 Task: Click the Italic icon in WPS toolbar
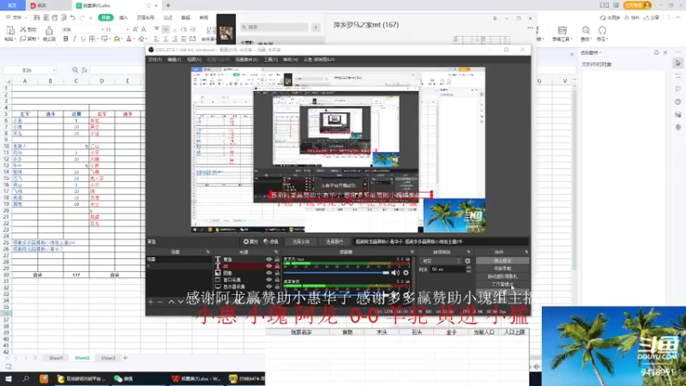coord(75,39)
